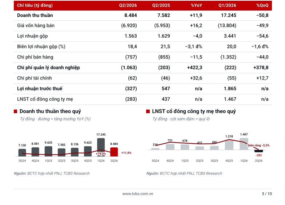This screenshot has height=205, width=285.
Task: Click the Q2/2026 column header
Action: click(x=128, y=5)
